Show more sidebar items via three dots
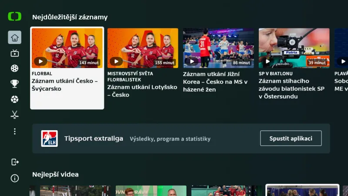Viewport: 348px width, 196px height. tap(15, 132)
